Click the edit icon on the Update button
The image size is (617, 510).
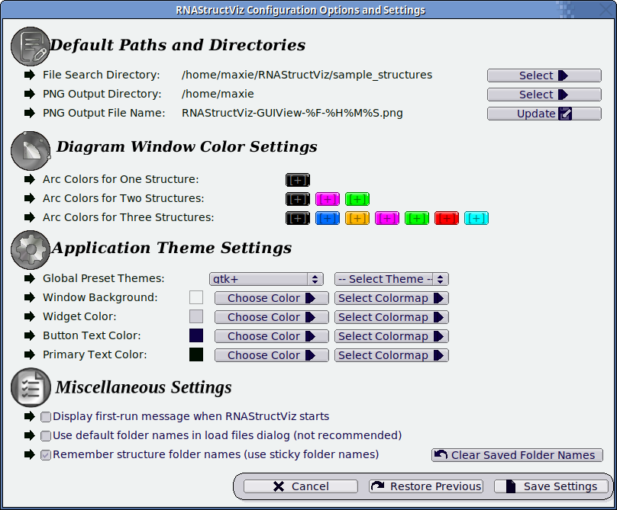pyautogui.click(x=565, y=114)
